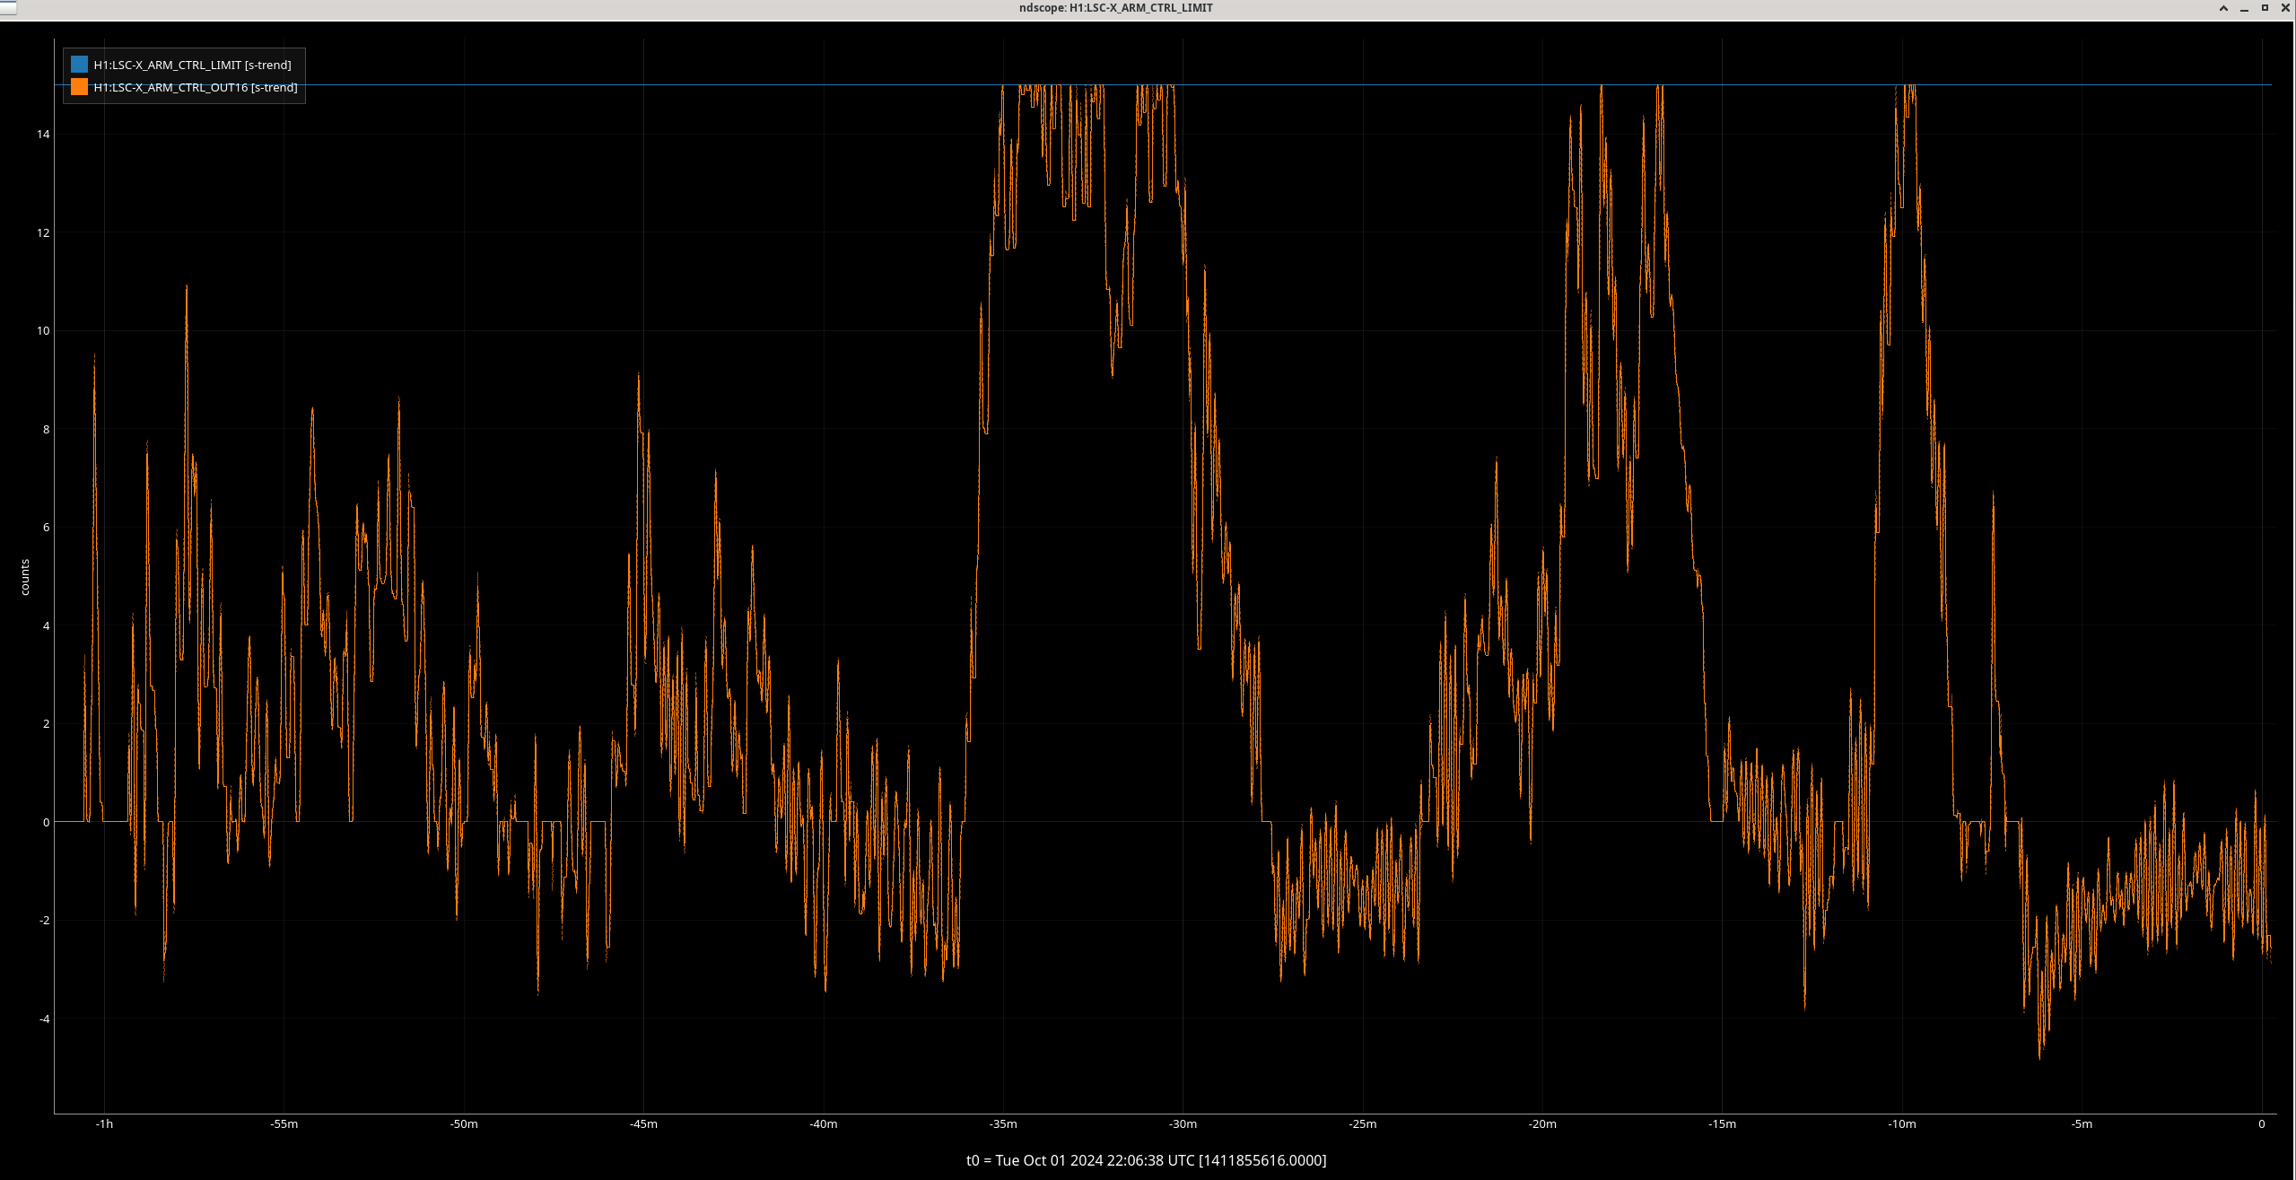Click the -2 tick label on y-axis
The image size is (2296, 1180).
click(45, 921)
